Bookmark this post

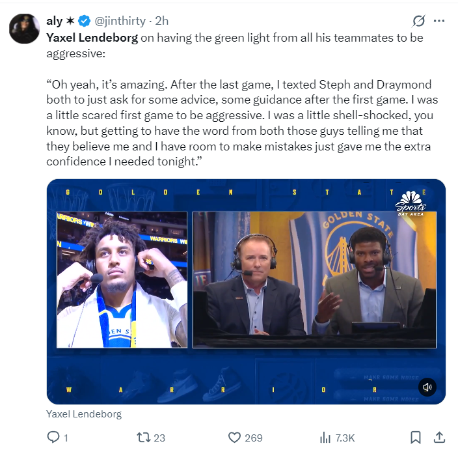pyautogui.click(x=415, y=438)
